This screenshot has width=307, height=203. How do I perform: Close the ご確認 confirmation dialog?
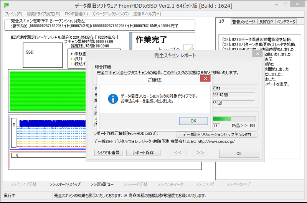[205, 79]
